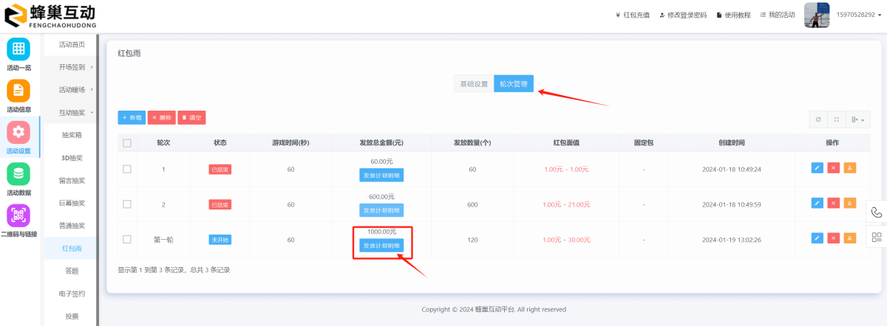Click orange user icon for 第一轮 row

point(850,238)
